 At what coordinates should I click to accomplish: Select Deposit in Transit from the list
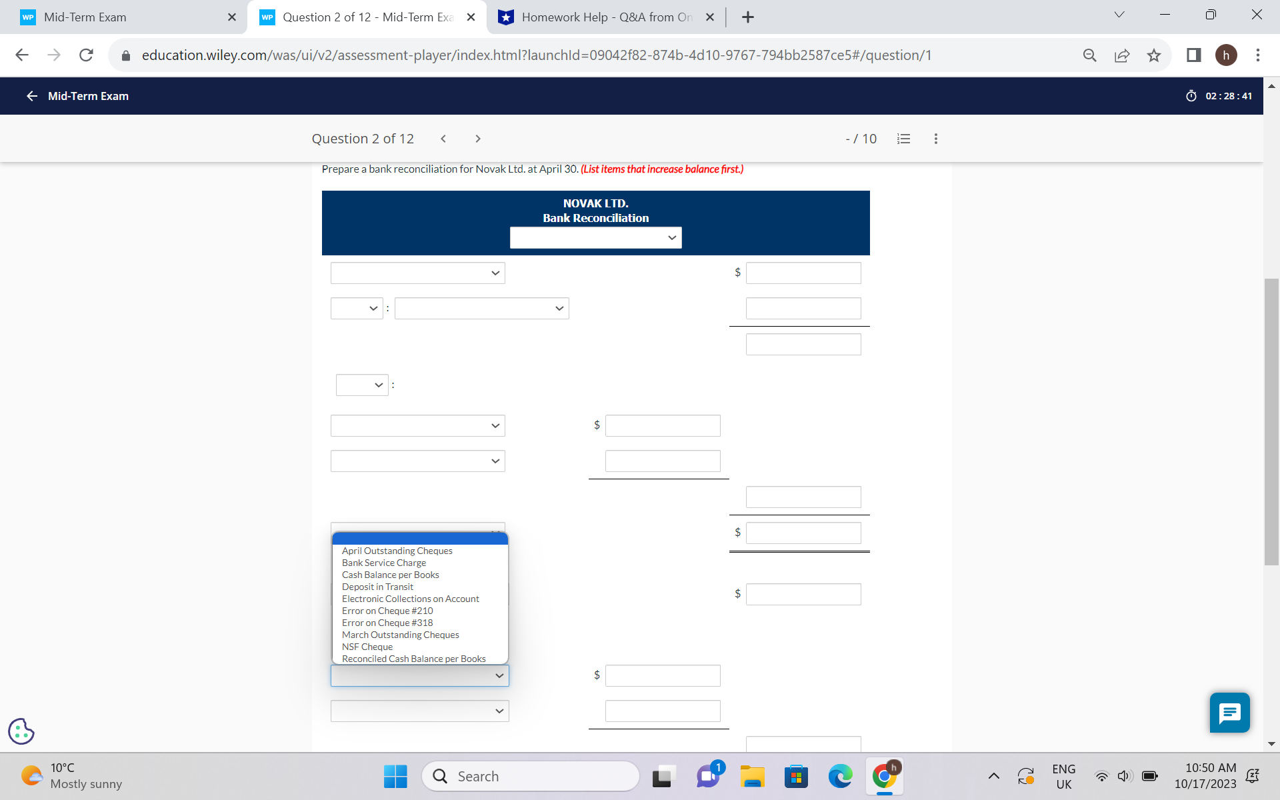coord(377,587)
